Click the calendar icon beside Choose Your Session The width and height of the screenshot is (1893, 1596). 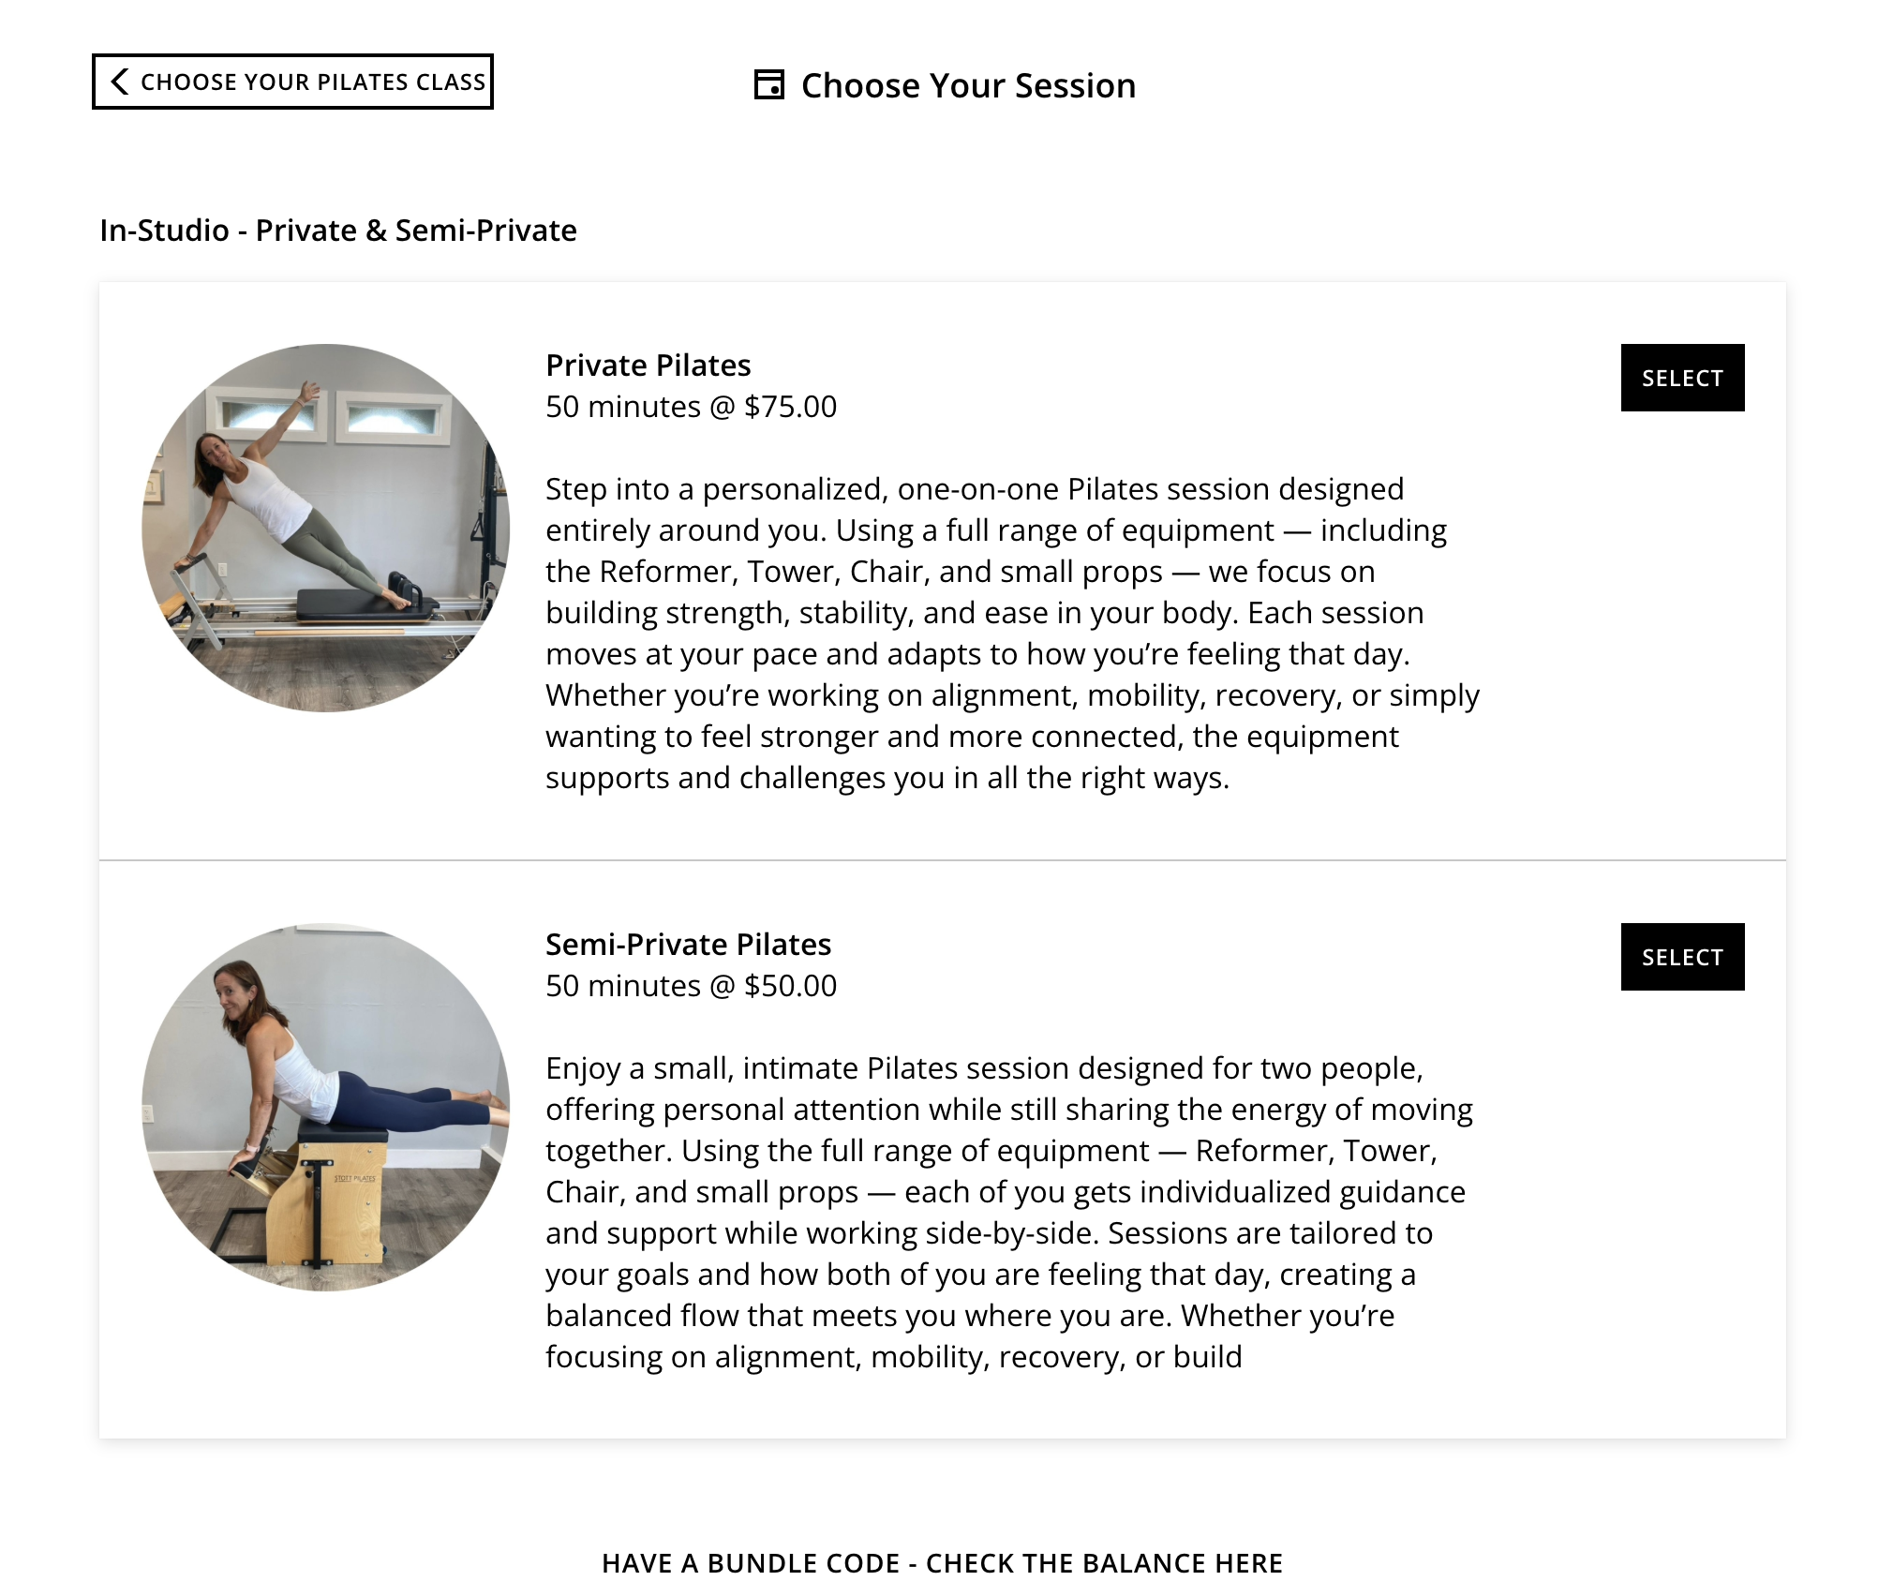coord(769,84)
